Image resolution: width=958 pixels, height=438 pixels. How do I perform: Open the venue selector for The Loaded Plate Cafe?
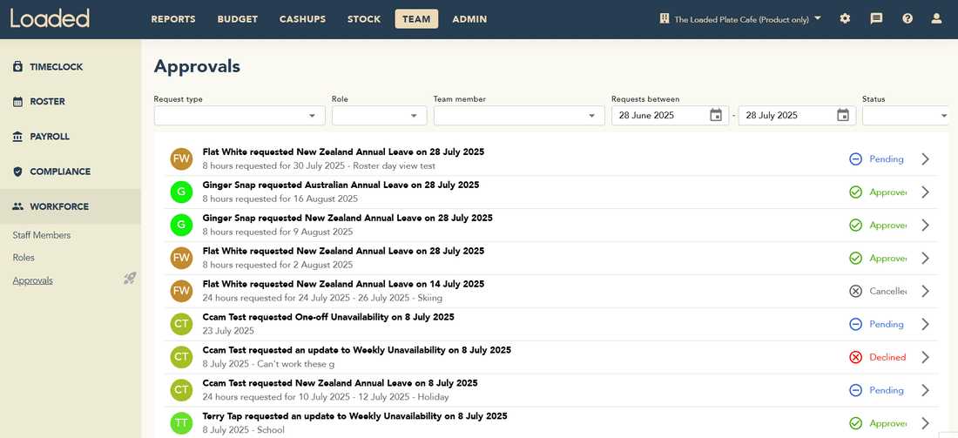click(740, 19)
